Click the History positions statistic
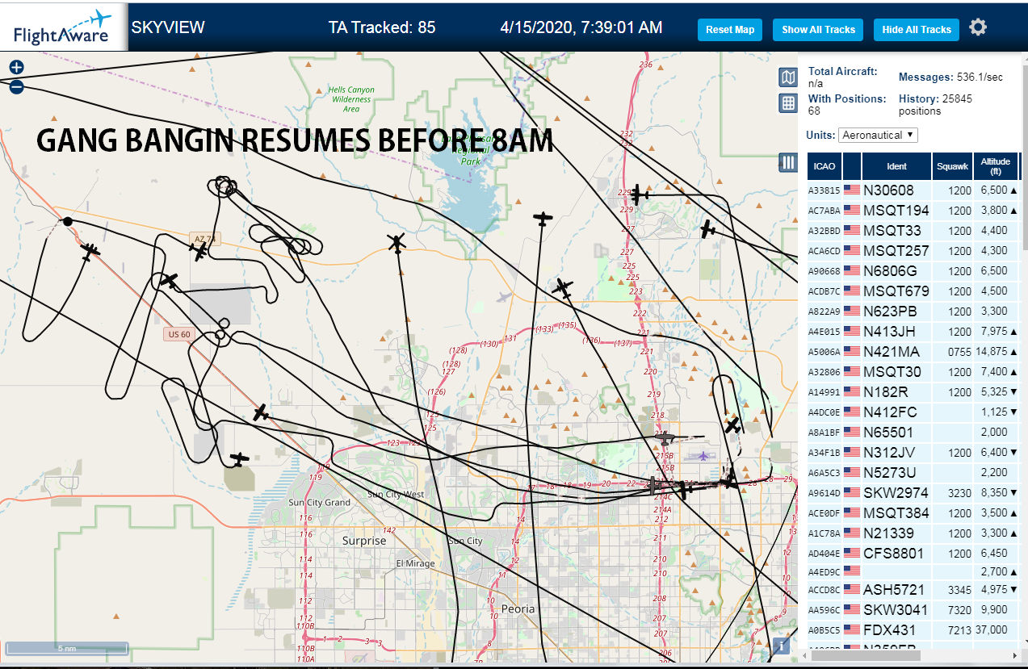Viewport: 1028px width, 669px height. (x=935, y=105)
